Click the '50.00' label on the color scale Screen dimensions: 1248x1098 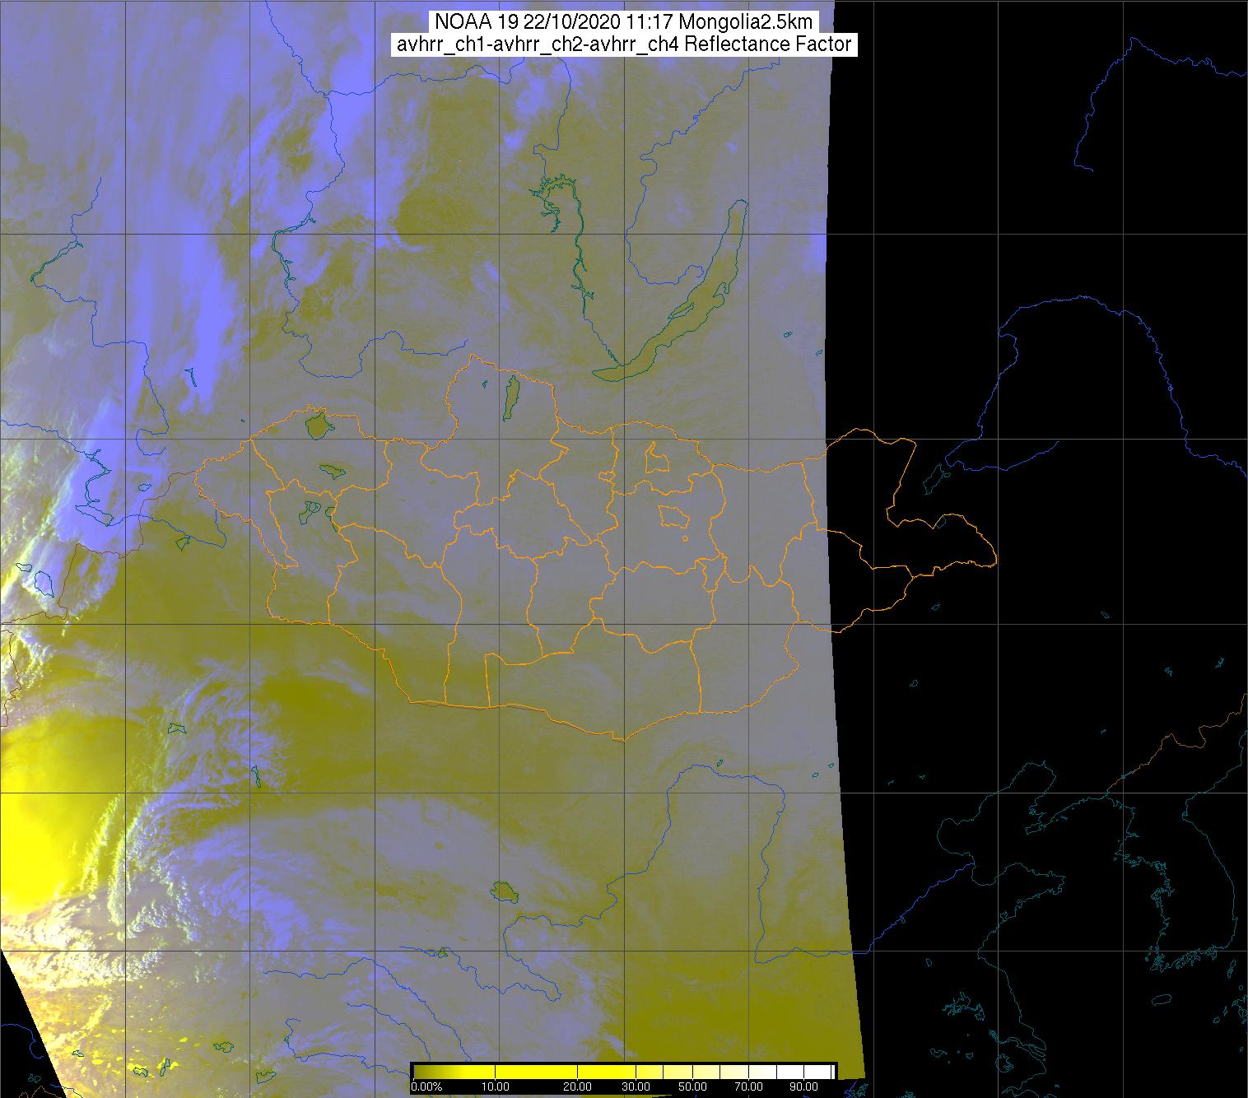(692, 1086)
